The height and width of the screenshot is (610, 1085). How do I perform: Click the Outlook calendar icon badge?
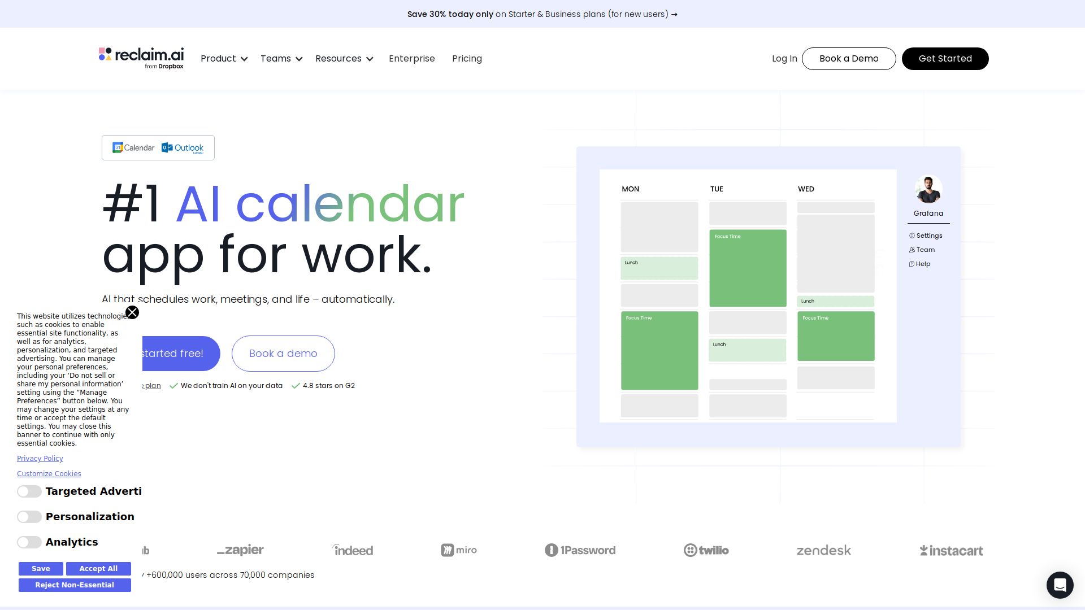click(183, 147)
